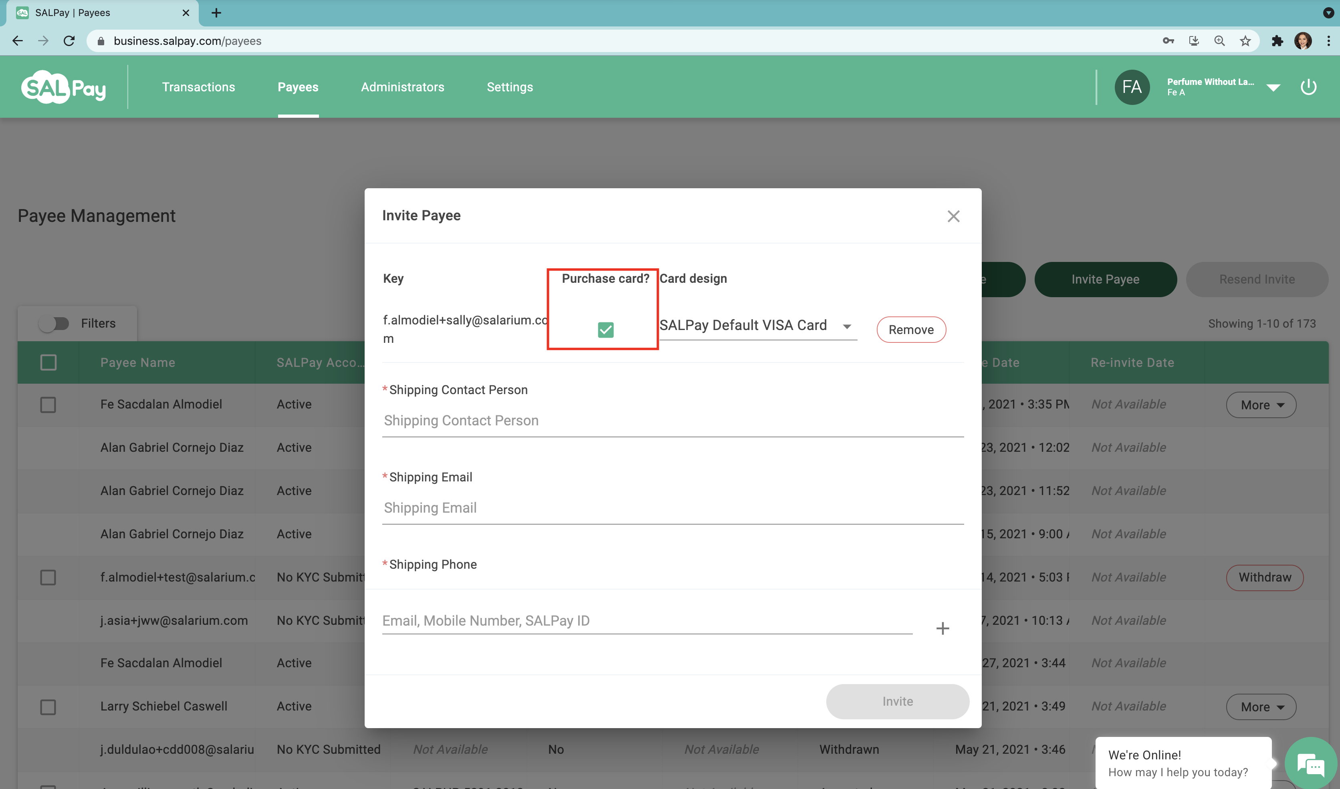Focus the Shipping Email field
Viewport: 1340px width, 789px height.
coord(672,508)
